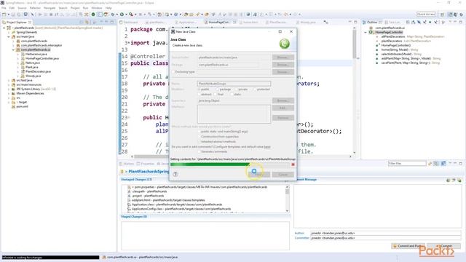Screen dimensions: 466x262
Task: Select the public modifier radio button
Action: point(200,89)
